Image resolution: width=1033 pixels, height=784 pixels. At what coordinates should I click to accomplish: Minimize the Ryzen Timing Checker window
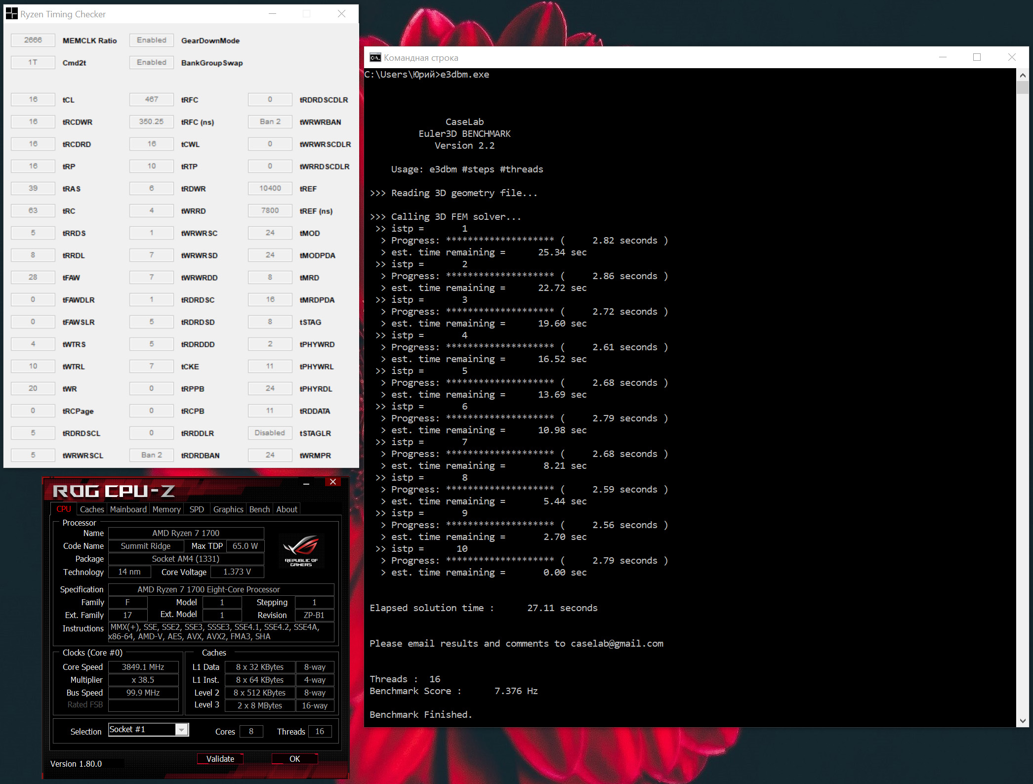(272, 14)
